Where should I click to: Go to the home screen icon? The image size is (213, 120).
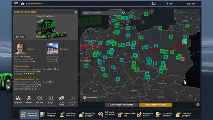pyautogui.click(x=22, y=4)
